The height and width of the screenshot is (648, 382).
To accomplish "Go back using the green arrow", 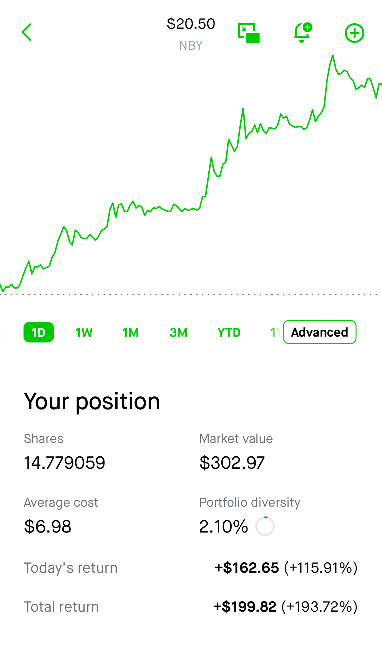I will pos(26,32).
